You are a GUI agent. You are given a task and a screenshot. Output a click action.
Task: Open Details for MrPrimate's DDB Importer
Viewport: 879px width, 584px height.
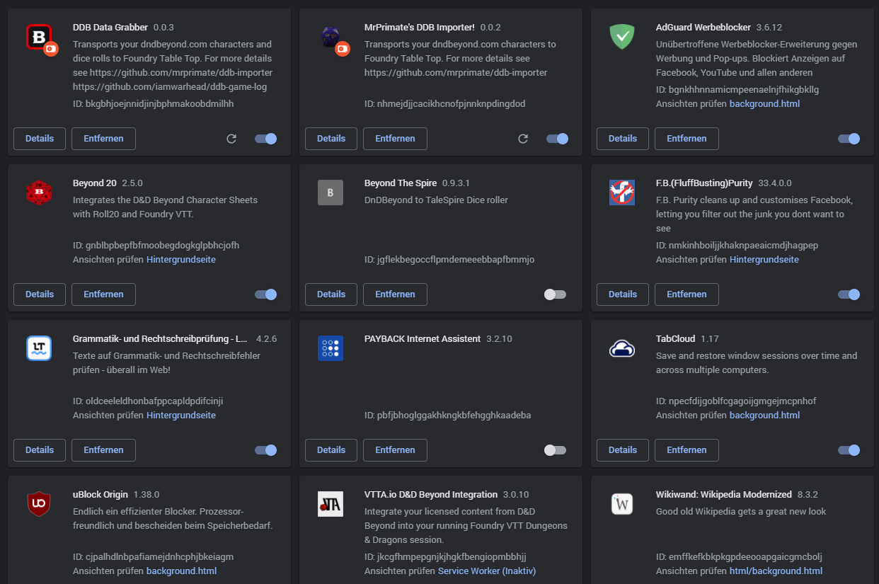tap(331, 139)
